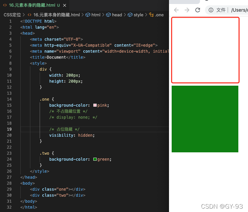Click the 文件 label in the address bar
Image resolution: width=248 pixels, height=212 pixels.
coord(221,10)
